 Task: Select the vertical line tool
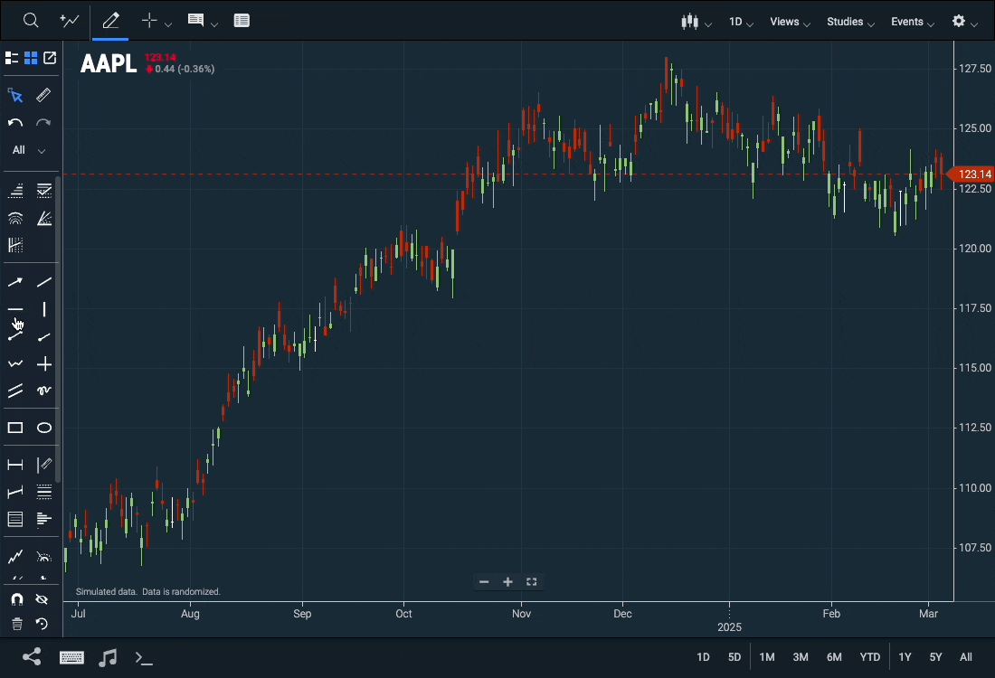click(43, 309)
